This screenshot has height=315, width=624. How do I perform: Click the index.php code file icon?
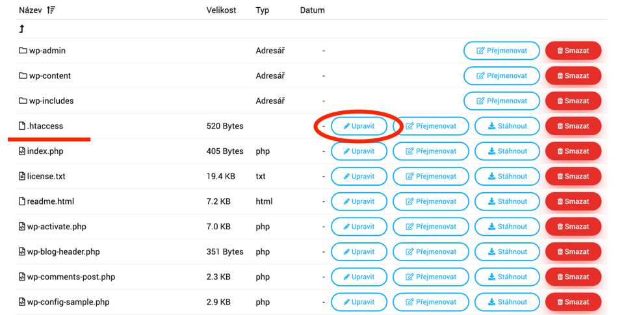click(x=22, y=151)
